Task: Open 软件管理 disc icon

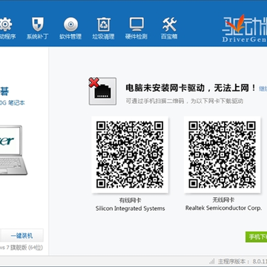Action: pos(70,24)
